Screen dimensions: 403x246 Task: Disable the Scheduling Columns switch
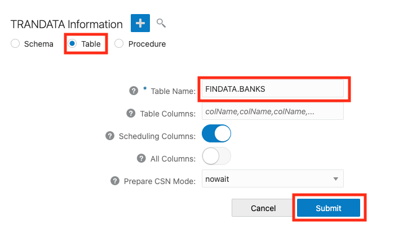point(216,134)
